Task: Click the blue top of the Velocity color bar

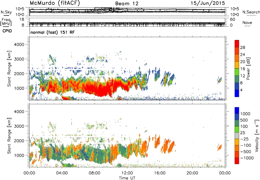Action: pos(237,110)
